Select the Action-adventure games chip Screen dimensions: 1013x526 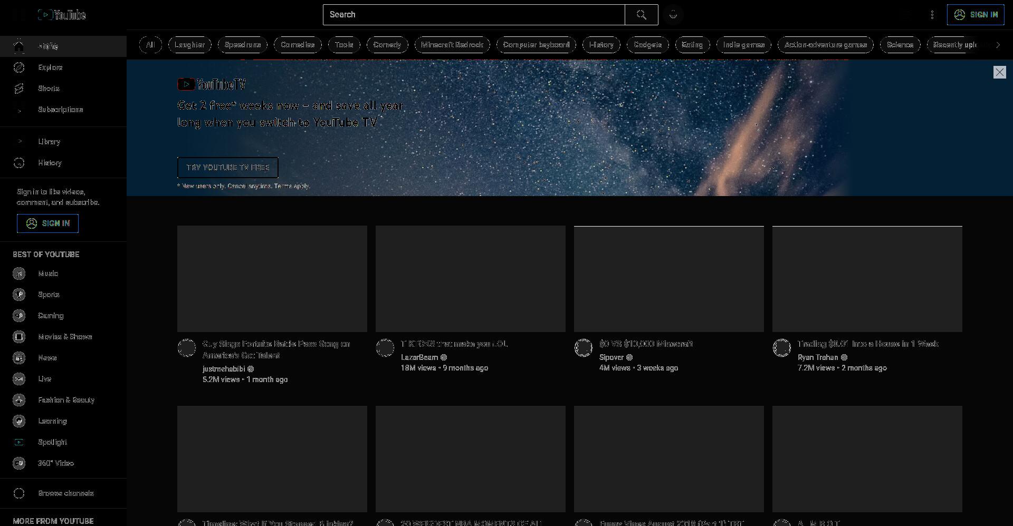(x=826, y=45)
